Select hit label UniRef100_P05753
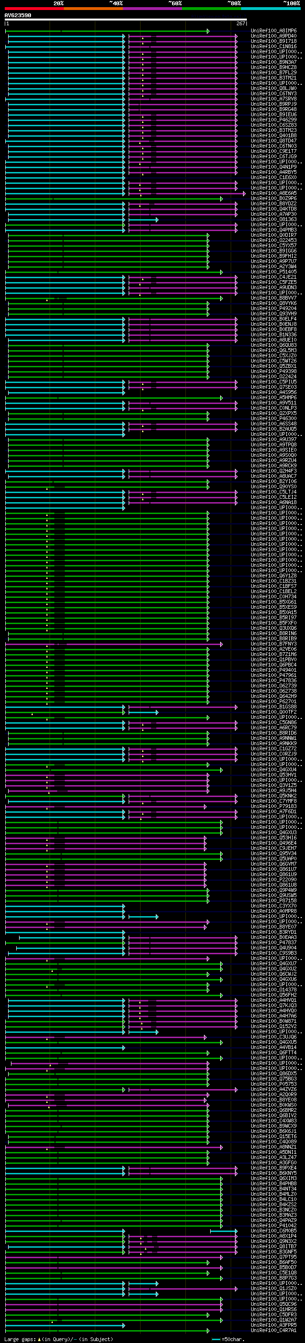This screenshot has height=1343, width=305. 274,1084
